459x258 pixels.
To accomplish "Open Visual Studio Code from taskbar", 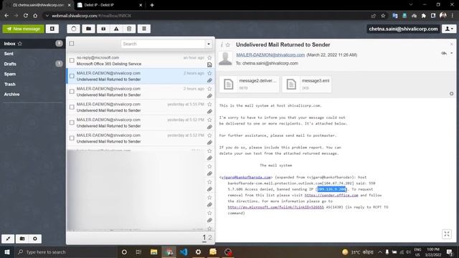I will pyautogui.click(x=184, y=252).
